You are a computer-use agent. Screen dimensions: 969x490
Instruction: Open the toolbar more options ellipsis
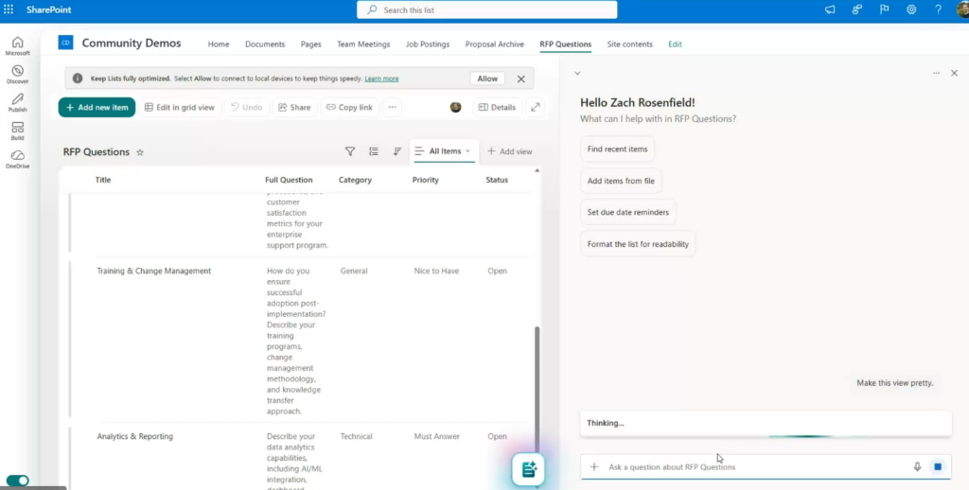392,107
